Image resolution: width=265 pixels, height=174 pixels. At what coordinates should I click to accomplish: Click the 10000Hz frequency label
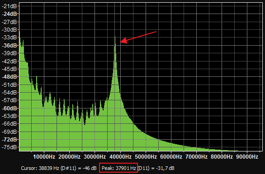click(x=44, y=157)
